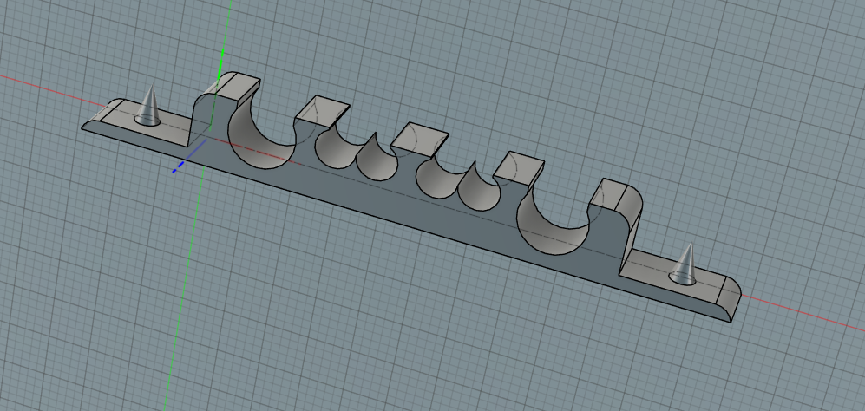The width and height of the screenshot is (865, 411).
Task: Pick the second small scalloped cutout from left
Action: pos(374,160)
